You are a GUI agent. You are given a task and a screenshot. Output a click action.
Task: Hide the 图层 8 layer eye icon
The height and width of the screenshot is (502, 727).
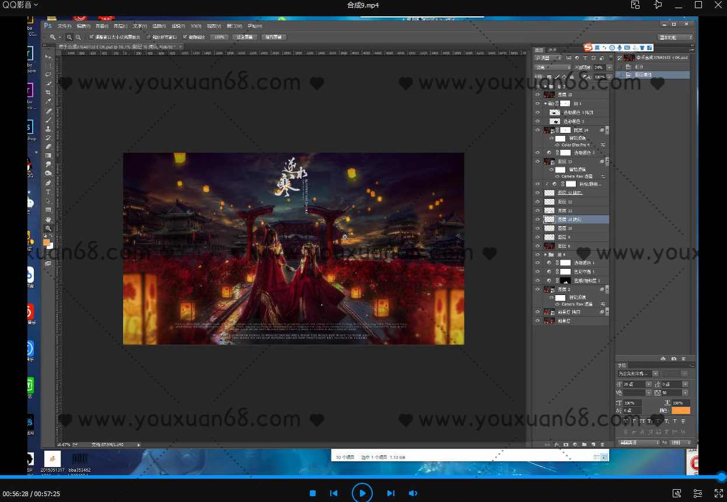coord(537,247)
